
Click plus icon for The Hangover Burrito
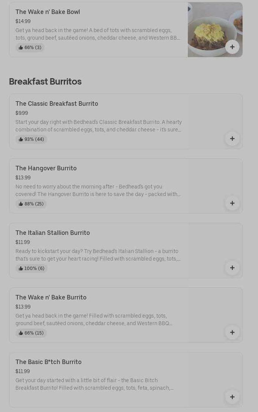[x=232, y=203]
